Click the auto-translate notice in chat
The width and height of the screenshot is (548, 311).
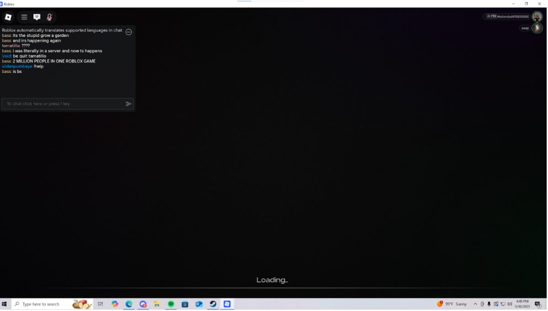pos(62,30)
